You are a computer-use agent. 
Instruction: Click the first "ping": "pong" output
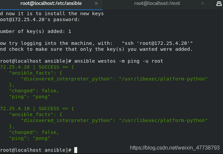coord(30,97)
